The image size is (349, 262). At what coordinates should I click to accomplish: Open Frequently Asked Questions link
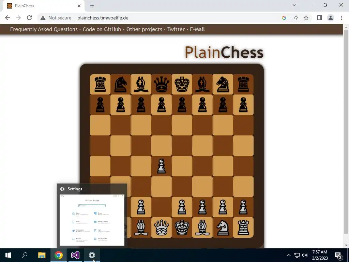[x=44, y=29]
